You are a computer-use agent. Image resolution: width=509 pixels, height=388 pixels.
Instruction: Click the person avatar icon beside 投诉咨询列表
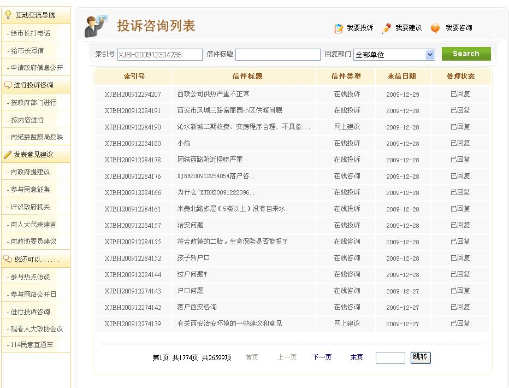96,26
